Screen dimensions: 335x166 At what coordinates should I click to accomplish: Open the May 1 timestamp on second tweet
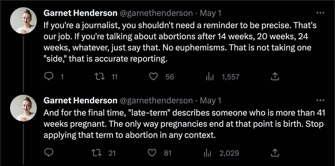coord(210,101)
